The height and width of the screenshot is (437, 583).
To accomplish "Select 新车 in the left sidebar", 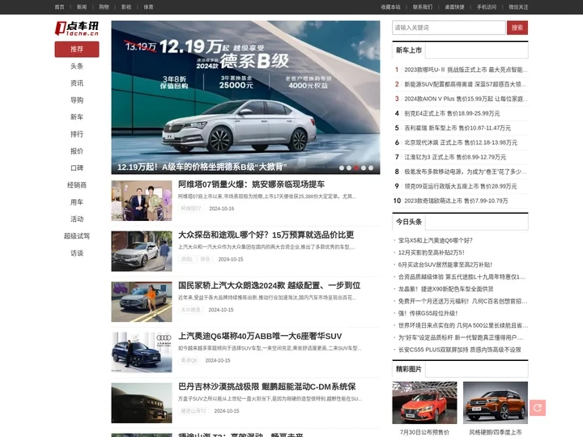I will (x=77, y=117).
